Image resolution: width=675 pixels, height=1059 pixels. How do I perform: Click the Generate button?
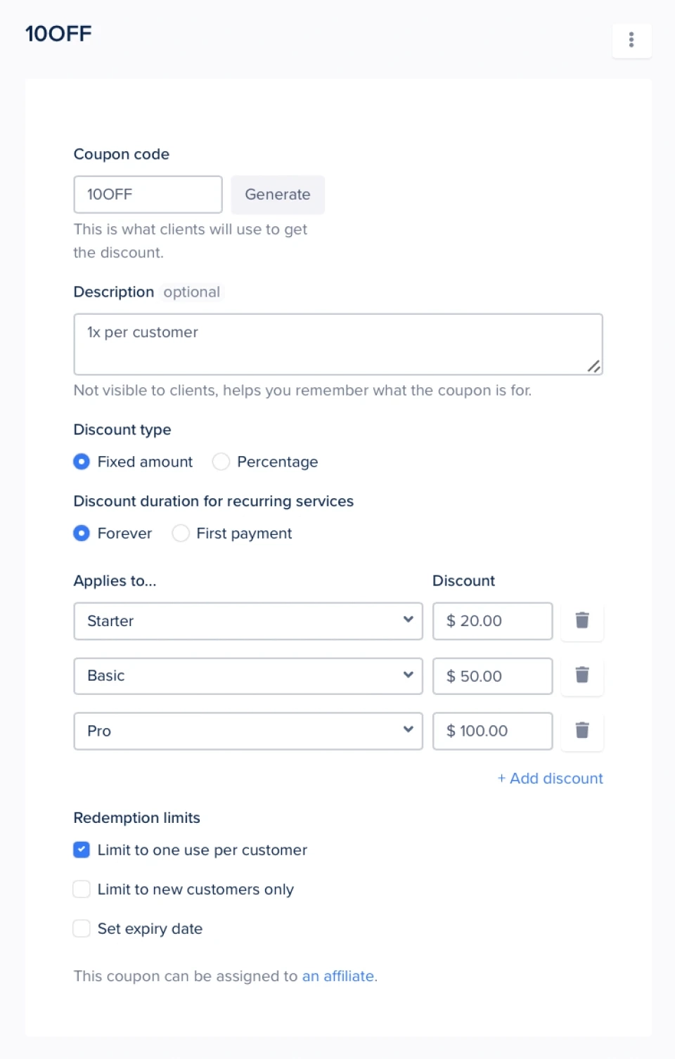(278, 195)
